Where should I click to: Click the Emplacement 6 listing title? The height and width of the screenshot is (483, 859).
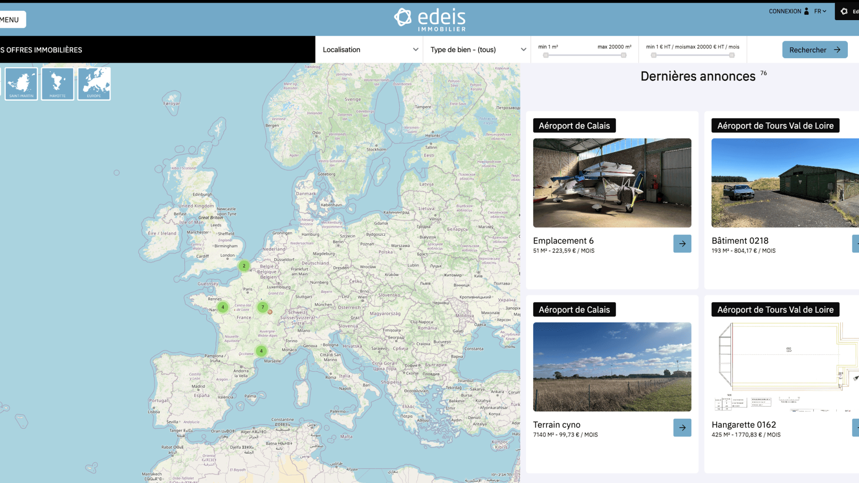coord(563,241)
